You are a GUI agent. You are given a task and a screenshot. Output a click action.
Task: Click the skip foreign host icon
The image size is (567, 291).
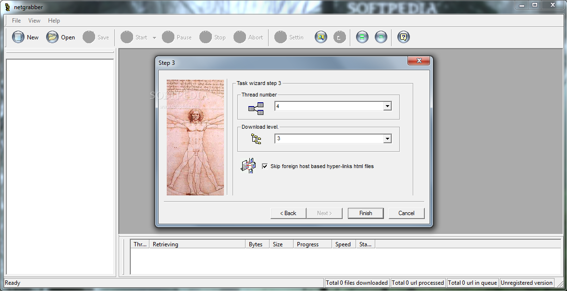point(248,166)
